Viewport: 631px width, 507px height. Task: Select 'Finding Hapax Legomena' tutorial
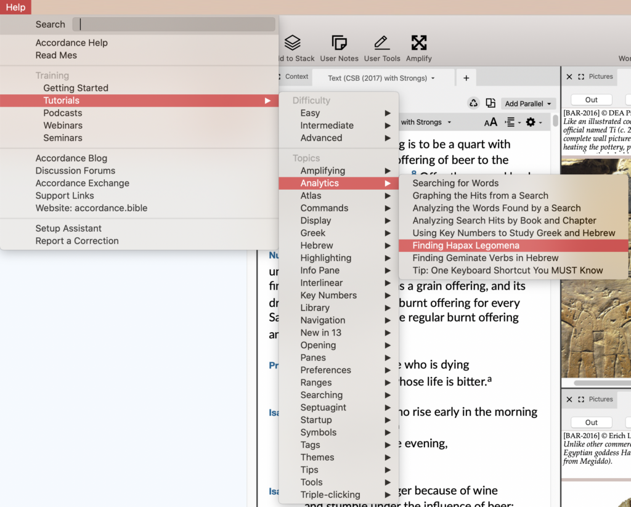pyautogui.click(x=513, y=245)
